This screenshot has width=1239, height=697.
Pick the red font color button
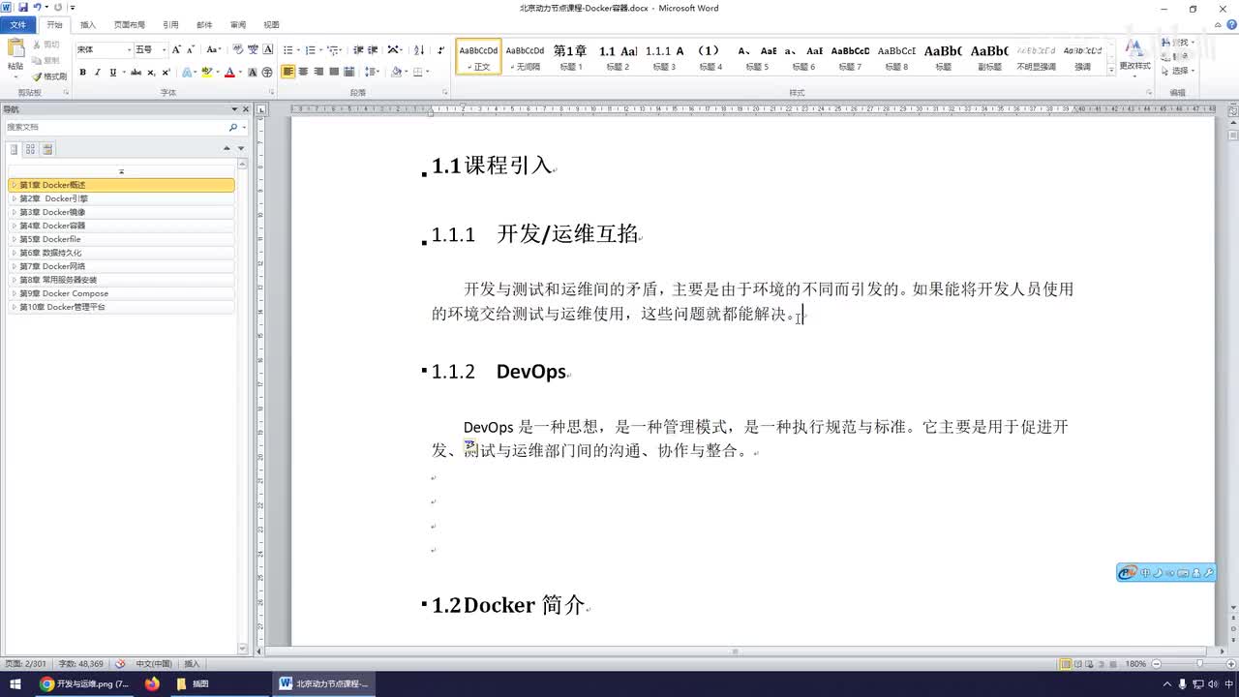(x=229, y=72)
